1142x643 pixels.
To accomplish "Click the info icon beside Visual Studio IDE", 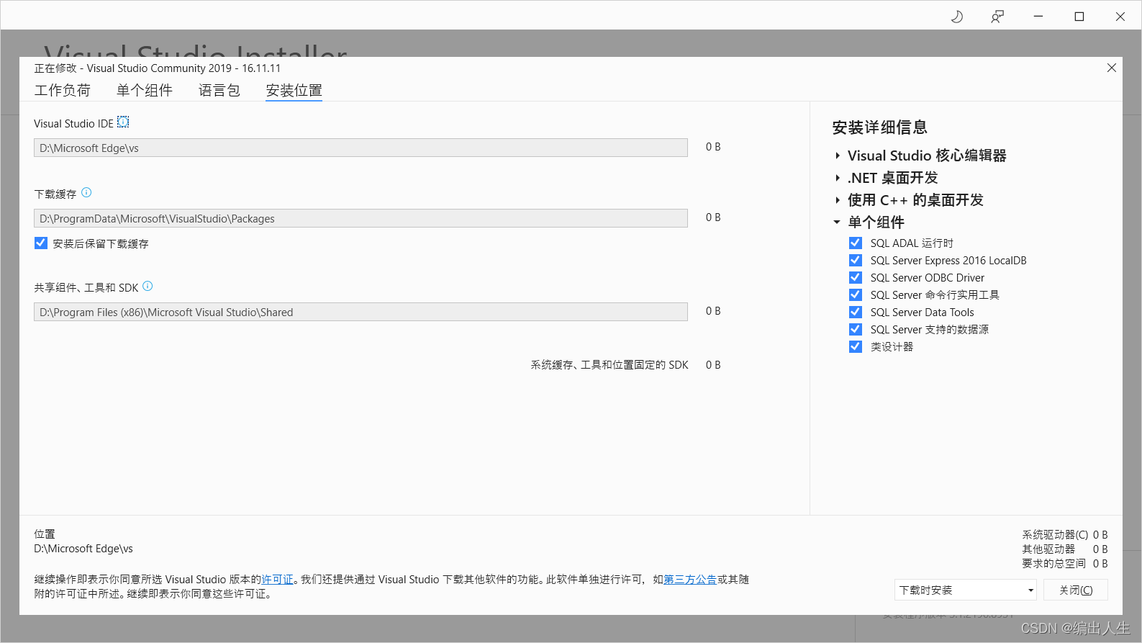I will 123,122.
